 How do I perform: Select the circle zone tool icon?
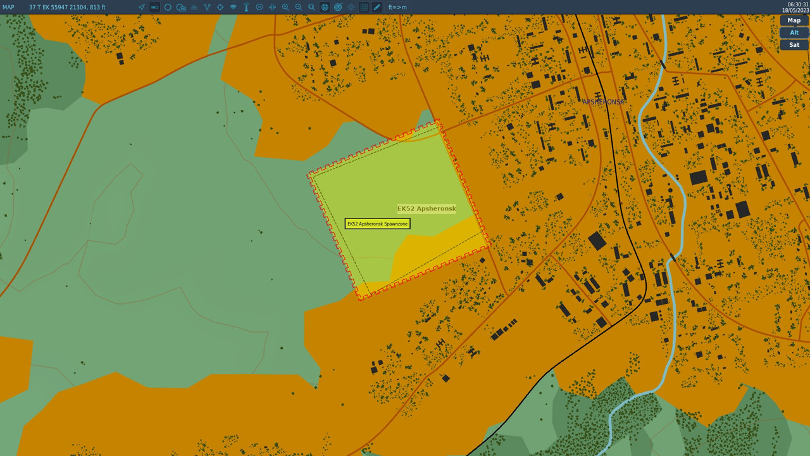[x=168, y=7]
